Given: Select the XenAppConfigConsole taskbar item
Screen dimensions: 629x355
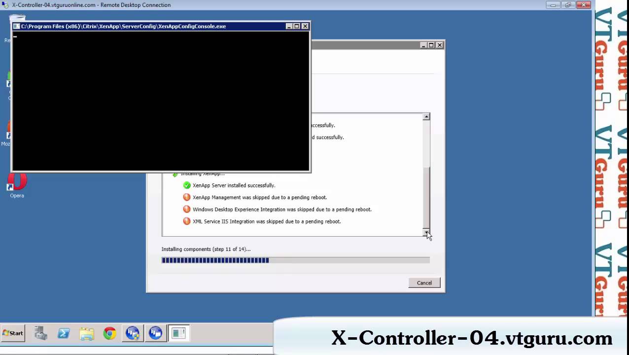Looking at the screenshot, I should point(178,333).
